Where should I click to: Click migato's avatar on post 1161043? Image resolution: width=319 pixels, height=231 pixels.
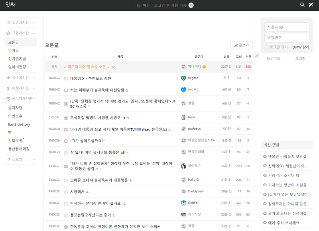click(x=183, y=90)
